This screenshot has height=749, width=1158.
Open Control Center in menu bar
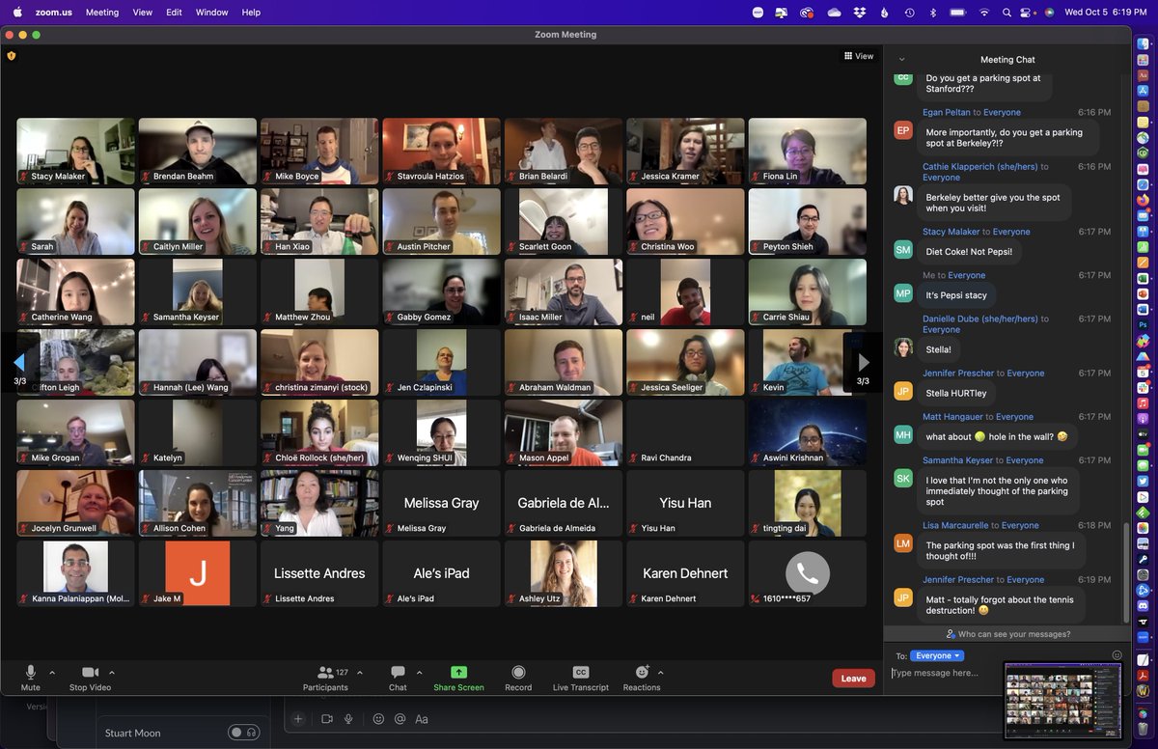click(x=1027, y=13)
